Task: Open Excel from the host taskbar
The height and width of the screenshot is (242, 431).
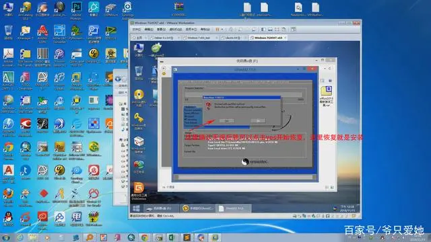Action: pyautogui.click(x=172, y=237)
